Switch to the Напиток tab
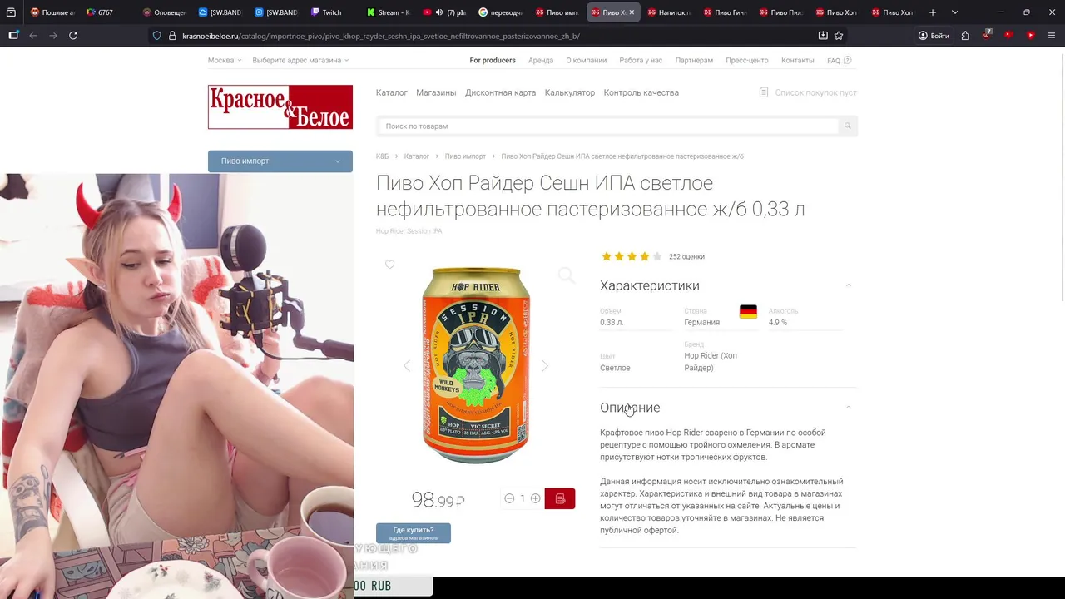 tap(669, 12)
